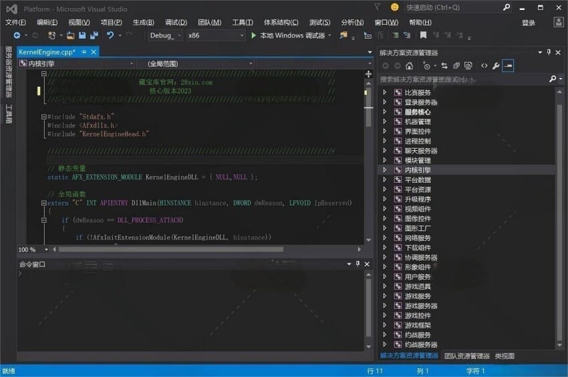Toggle pin on KernelEngine.cpp tab
The height and width of the screenshot is (377, 568).
pos(84,52)
